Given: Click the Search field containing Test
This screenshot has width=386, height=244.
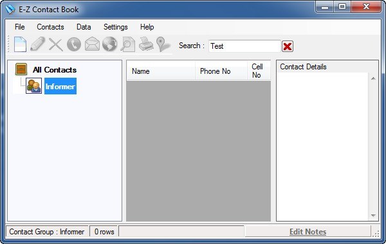Looking at the screenshot, I should pyautogui.click(x=244, y=46).
